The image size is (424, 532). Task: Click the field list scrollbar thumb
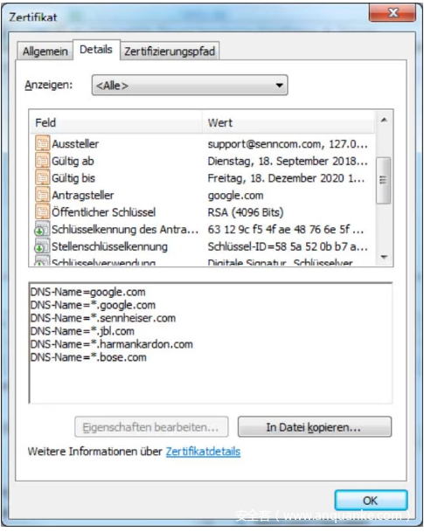click(383, 180)
